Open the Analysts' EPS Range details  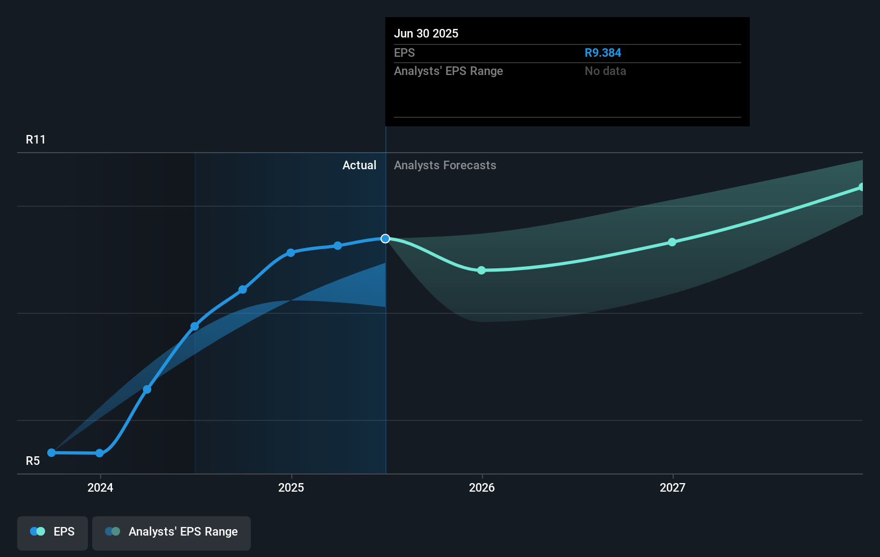coord(448,71)
